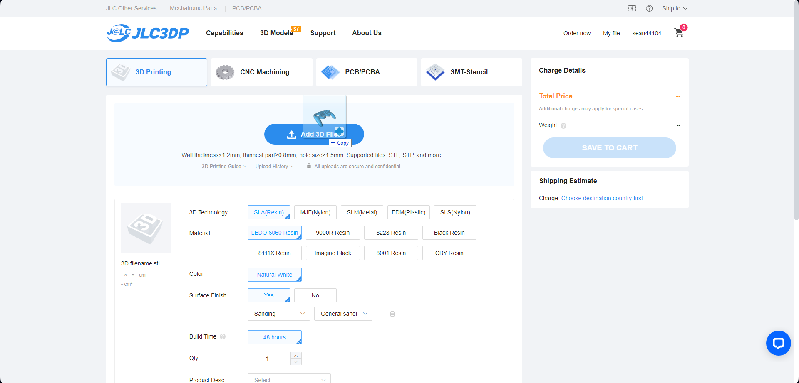Open the help question mark icon in top bar
This screenshot has height=383, width=799.
pos(649,8)
